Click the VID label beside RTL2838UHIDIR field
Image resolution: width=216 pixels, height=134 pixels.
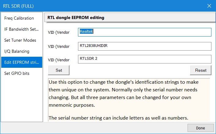(59, 46)
